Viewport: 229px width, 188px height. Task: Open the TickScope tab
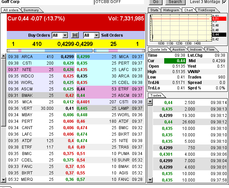pos(206,10)
